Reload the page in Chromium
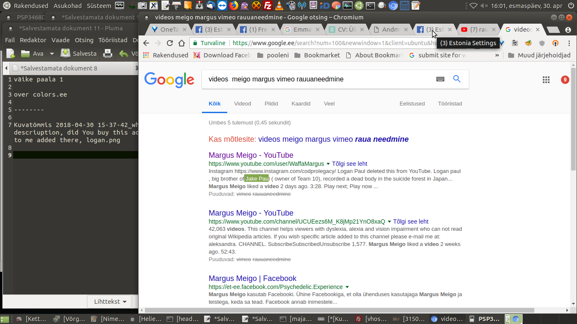Image resolution: width=577 pixels, height=324 pixels. pos(170,43)
